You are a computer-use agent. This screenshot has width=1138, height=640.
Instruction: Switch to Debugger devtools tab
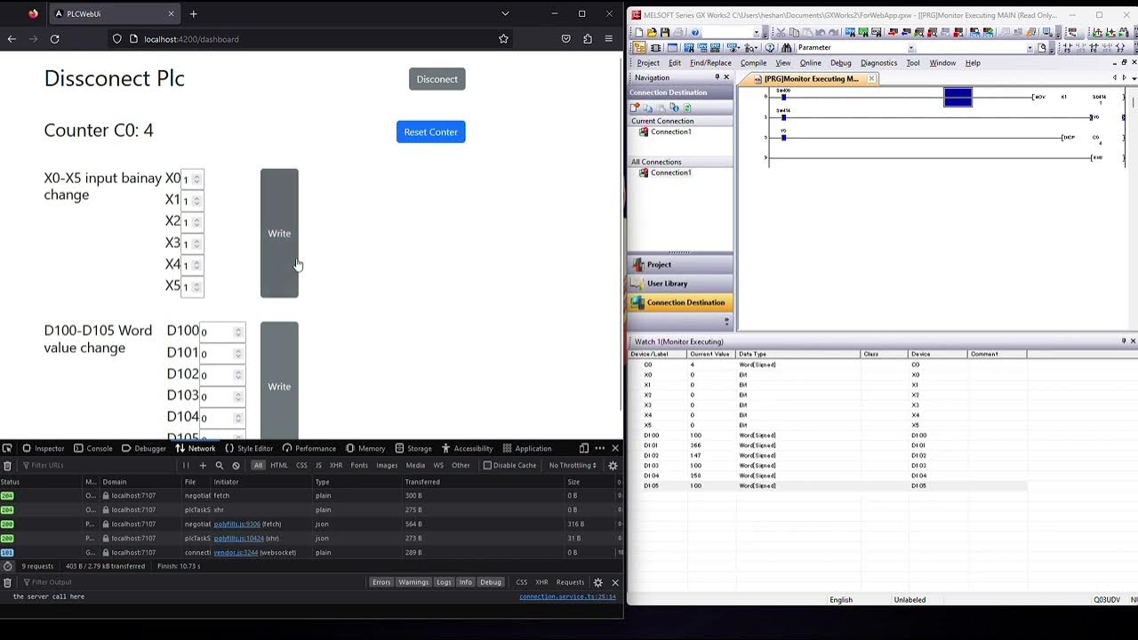144,448
